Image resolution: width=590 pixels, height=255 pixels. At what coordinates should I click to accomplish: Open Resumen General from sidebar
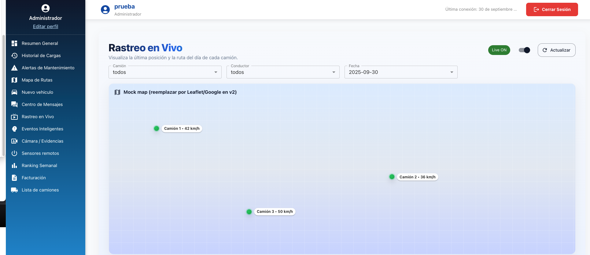46,43
